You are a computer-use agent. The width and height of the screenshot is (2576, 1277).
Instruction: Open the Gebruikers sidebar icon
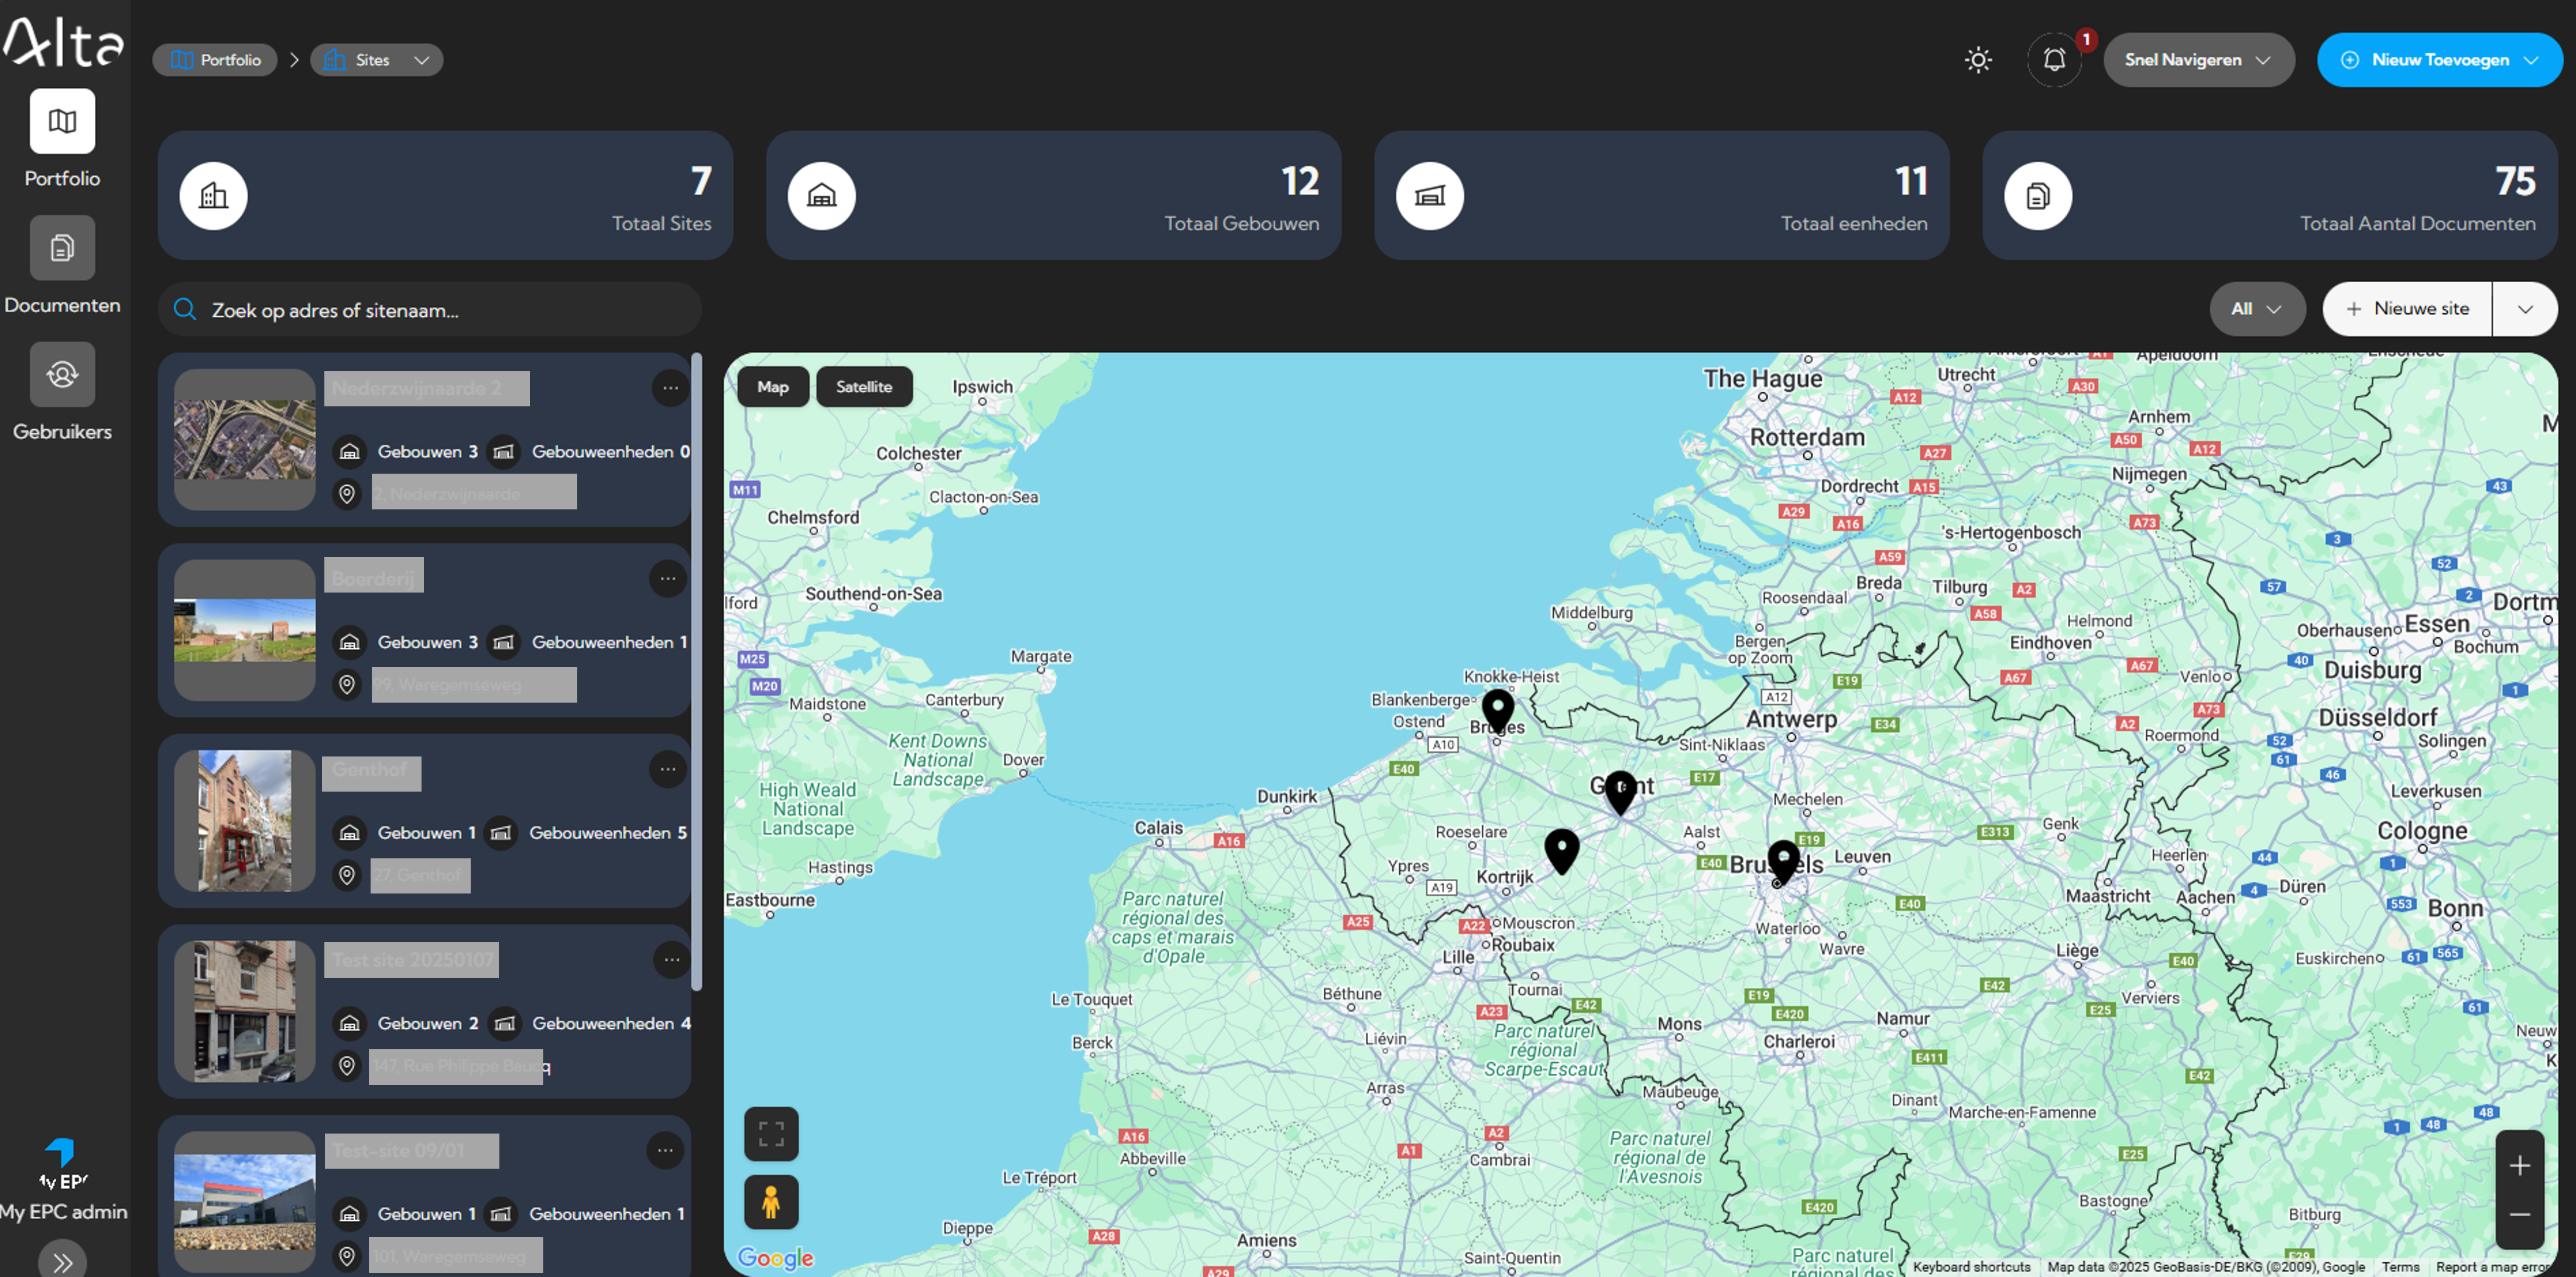[62, 375]
